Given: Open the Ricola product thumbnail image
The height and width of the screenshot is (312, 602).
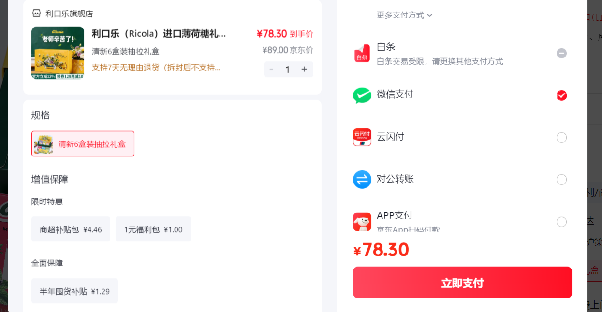Looking at the screenshot, I should (x=58, y=53).
